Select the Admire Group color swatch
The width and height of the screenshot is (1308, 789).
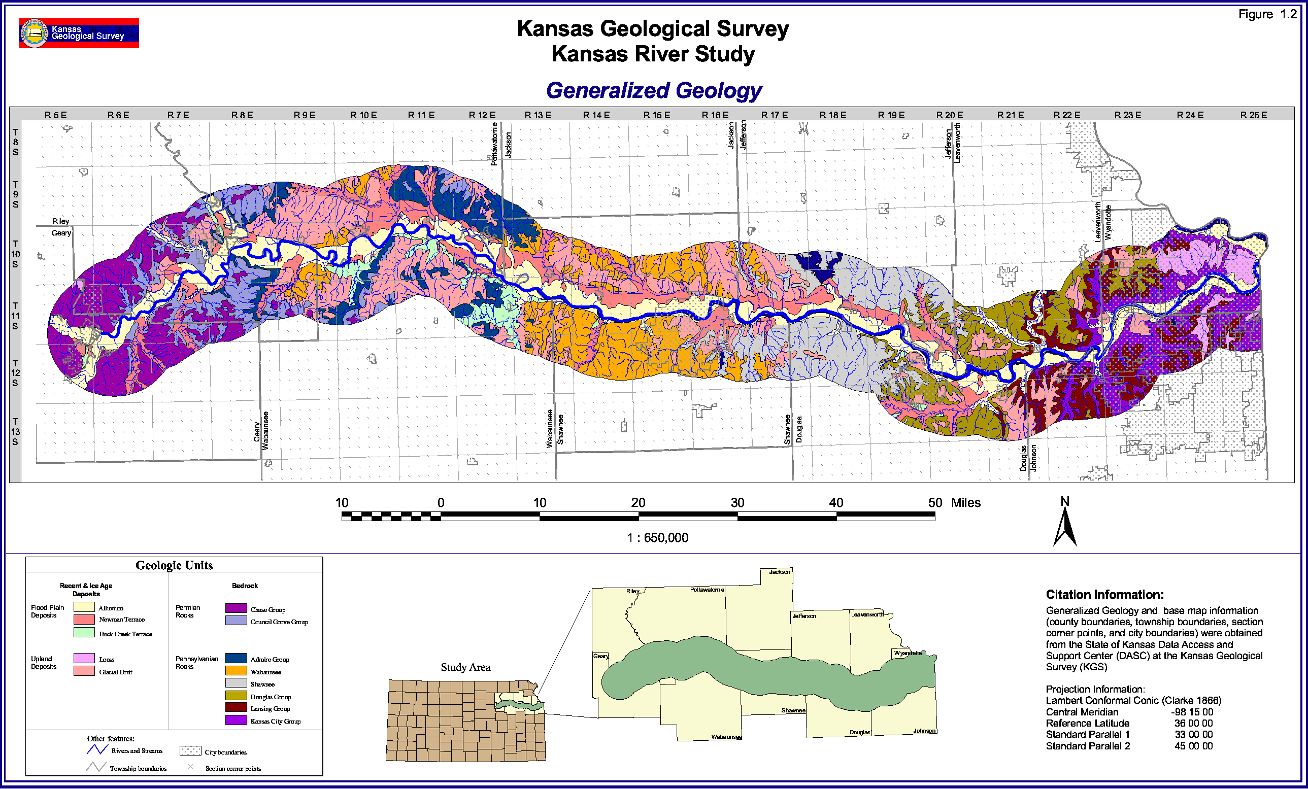click(236, 659)
